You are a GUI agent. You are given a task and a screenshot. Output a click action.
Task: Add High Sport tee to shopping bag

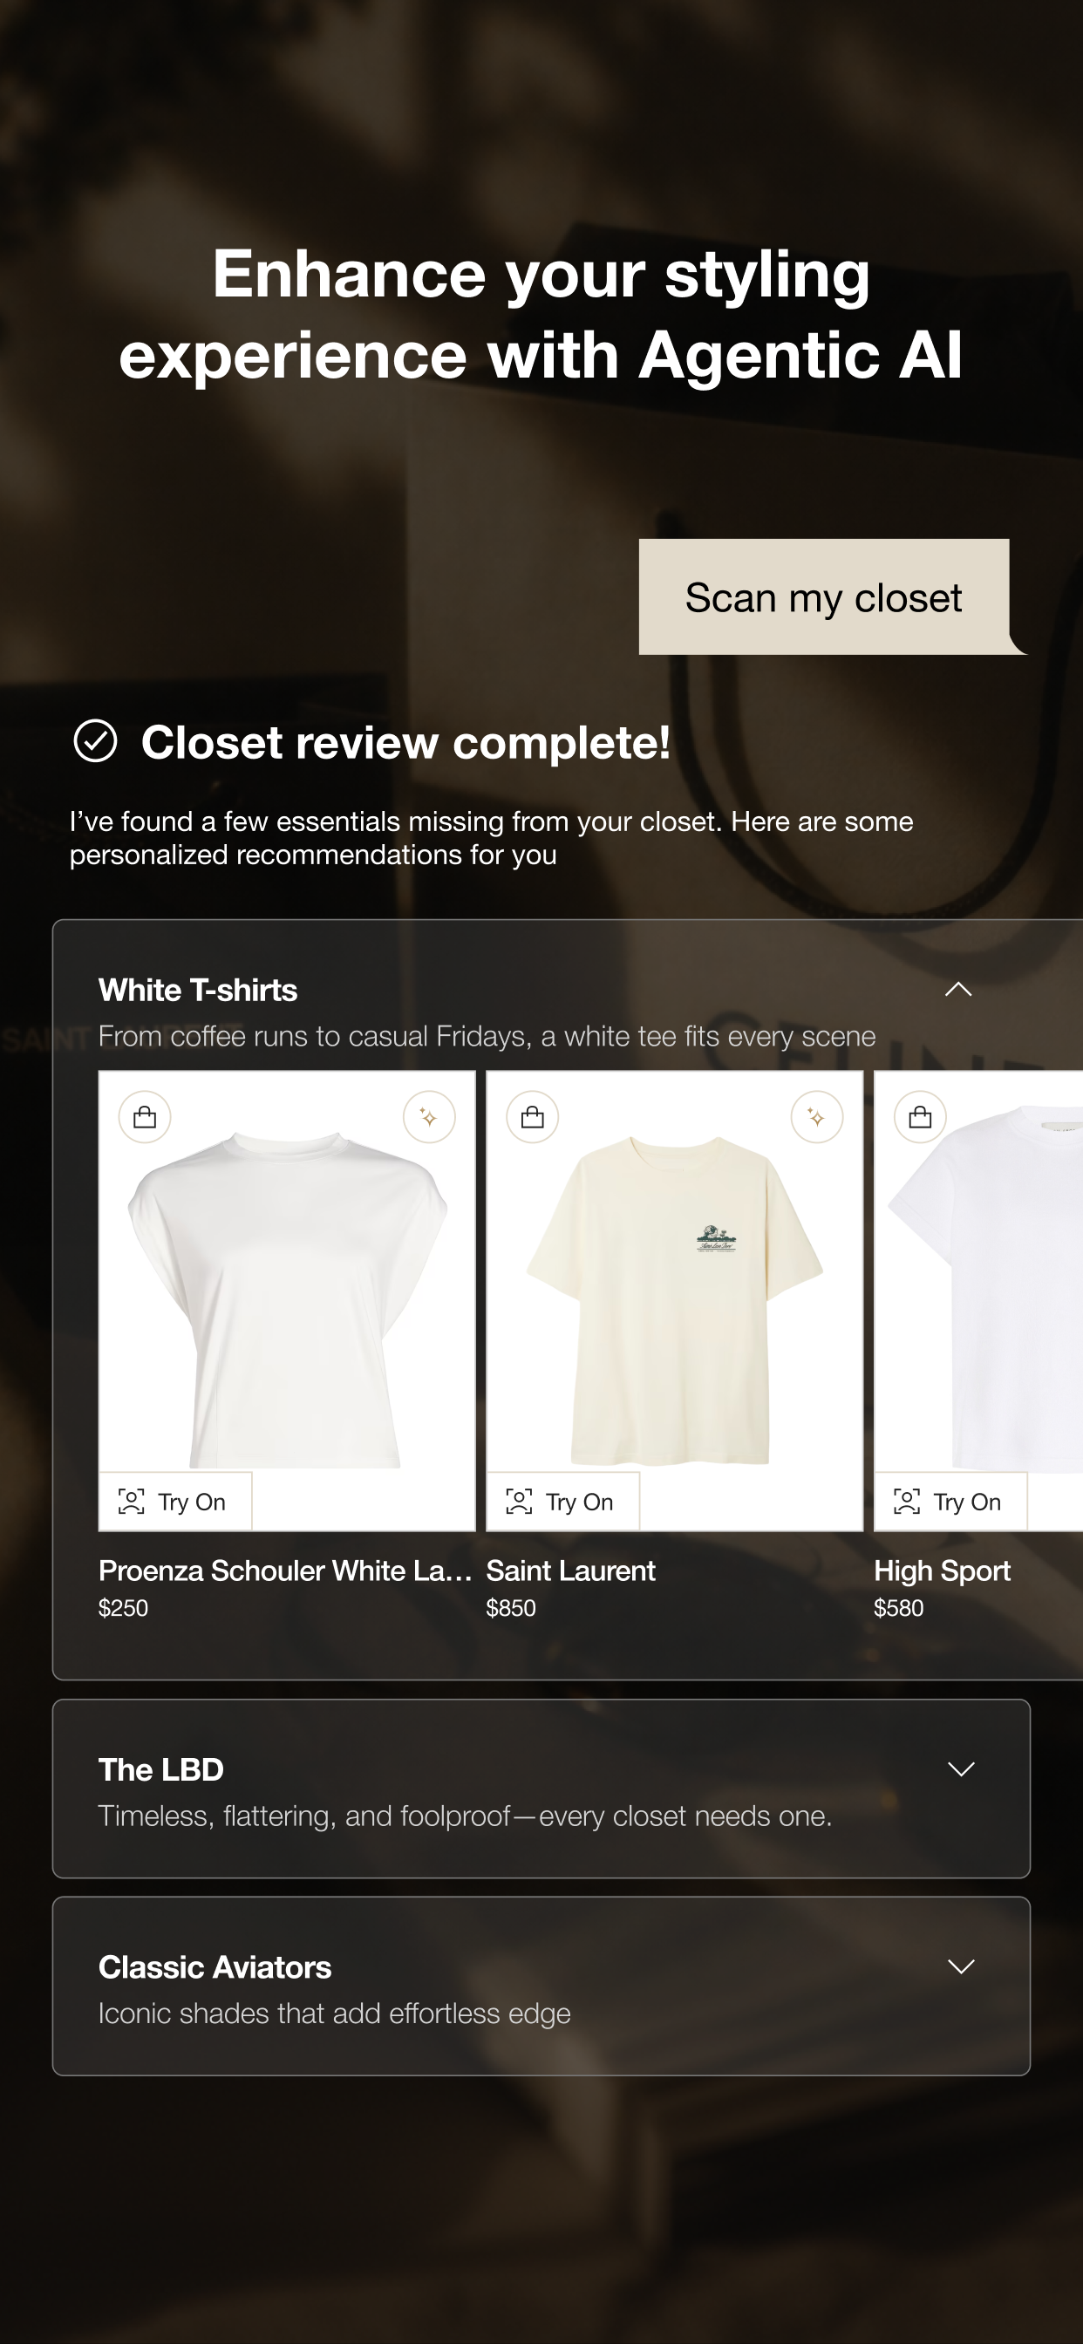[x=920, y=1116]
